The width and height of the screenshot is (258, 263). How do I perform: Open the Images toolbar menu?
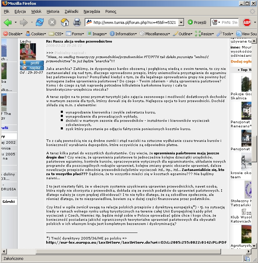point(97,34)
